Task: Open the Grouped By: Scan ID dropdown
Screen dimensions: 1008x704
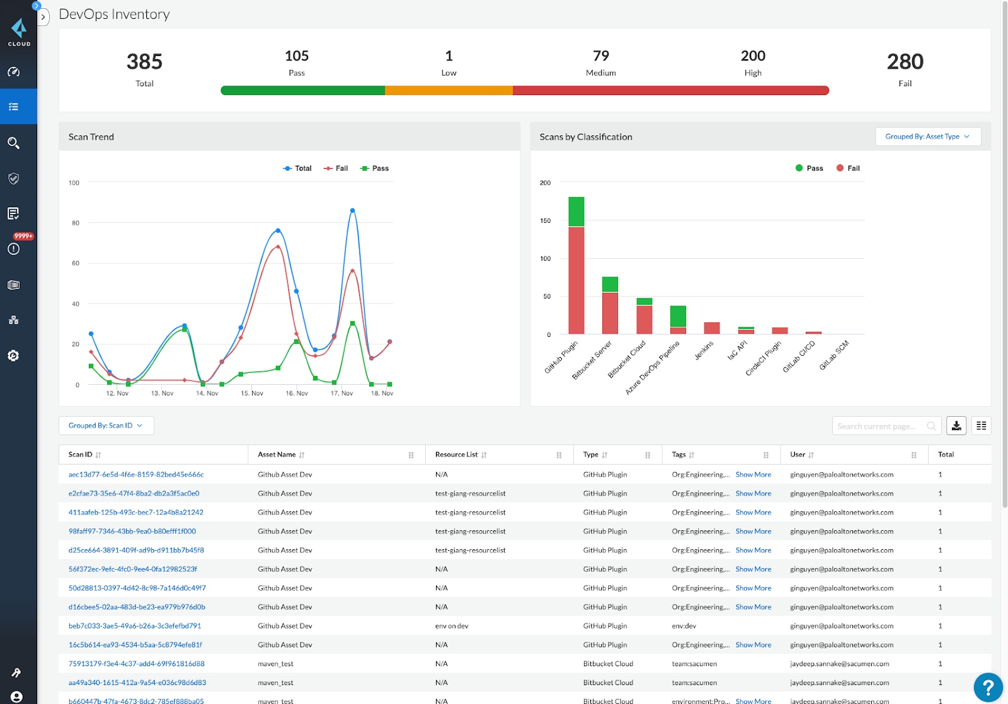Action: (x=106, y=426)
